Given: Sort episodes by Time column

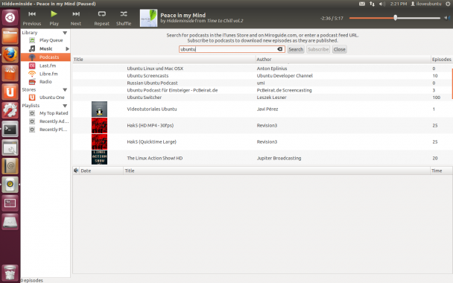Looking at the screenshot, I should coord(441,171).
